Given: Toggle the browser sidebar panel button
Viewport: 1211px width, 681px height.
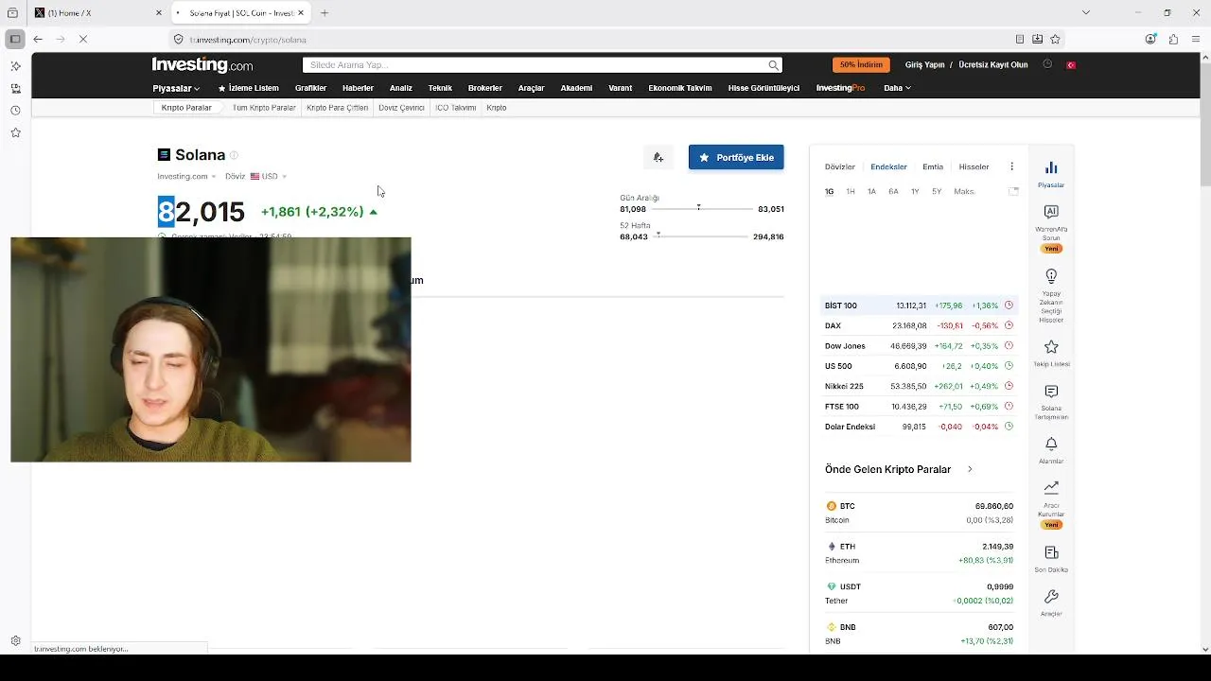Looking at the screenshot, I should (x=14, y=40).
